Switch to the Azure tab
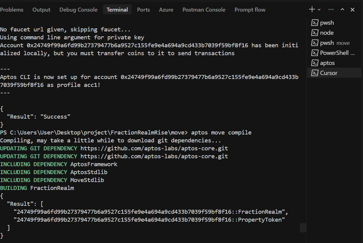363x243 pixels. [x=166, y=10]
